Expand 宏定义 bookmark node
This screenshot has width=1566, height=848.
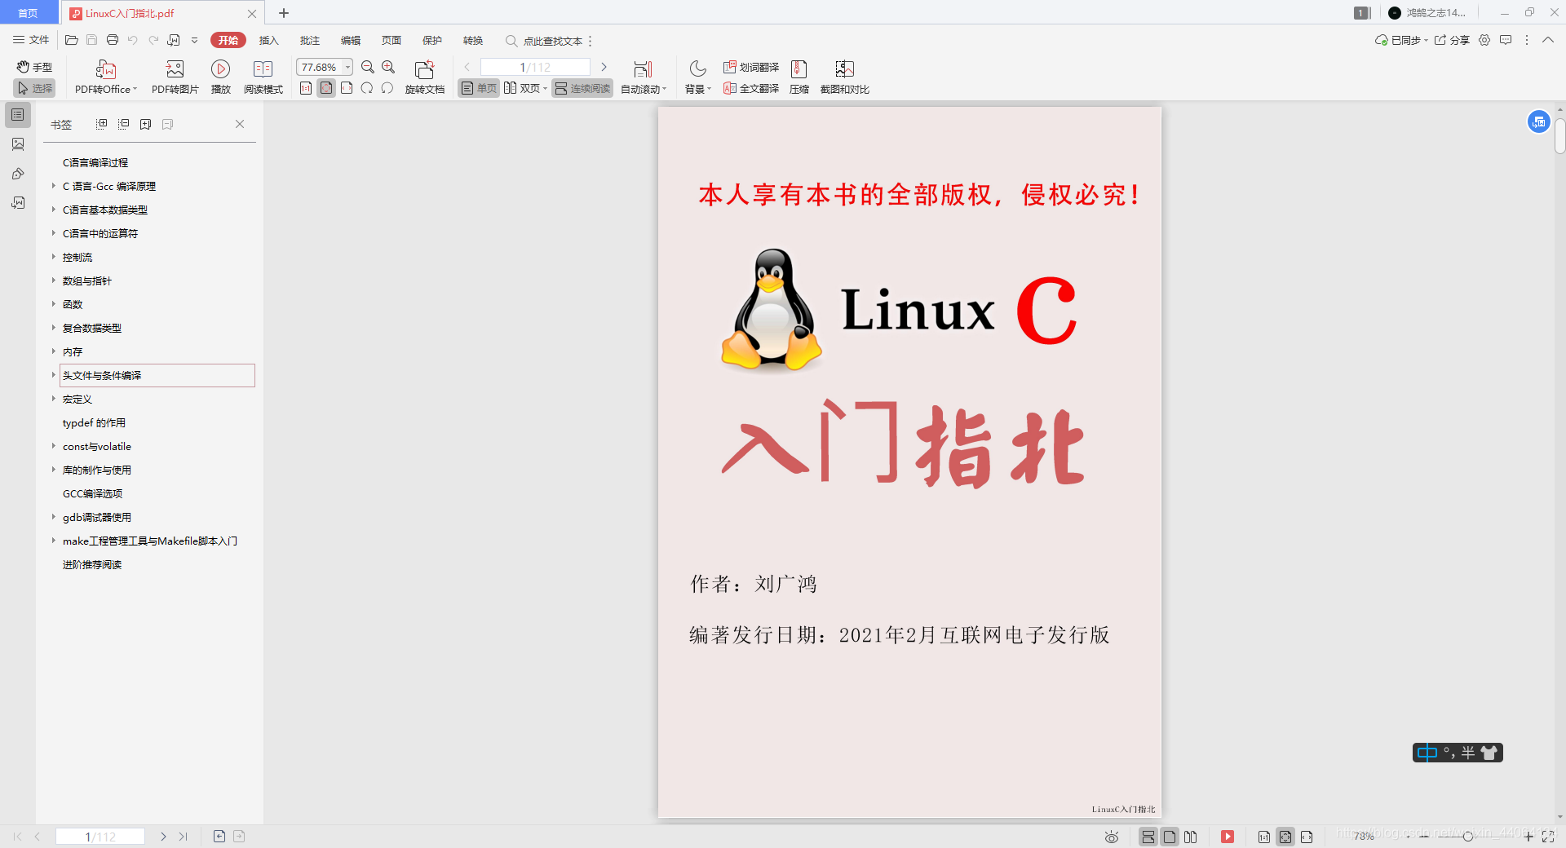coord(54,399)
